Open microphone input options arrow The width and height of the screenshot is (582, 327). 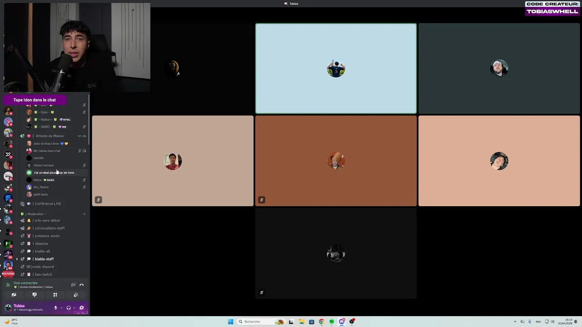coord(61,307)
